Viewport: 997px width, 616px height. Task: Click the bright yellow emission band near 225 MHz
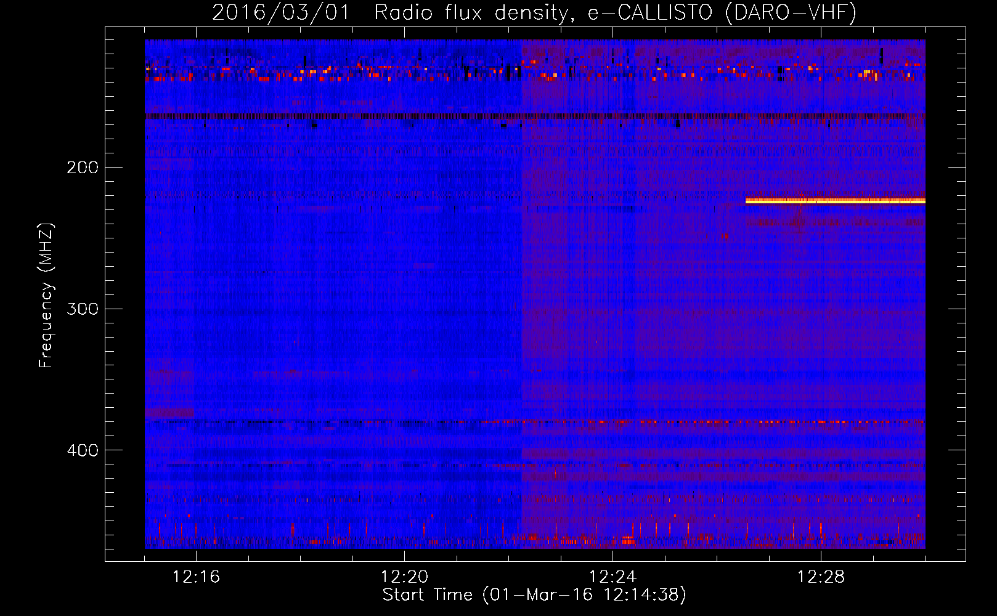[x=835, y=200]
